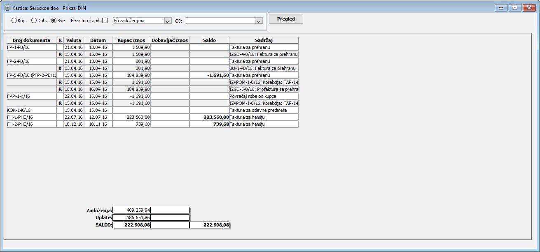Click the Kartica window title icon
Screen dimensions: 540x252
pyautogui.click(x=7, y=8)
